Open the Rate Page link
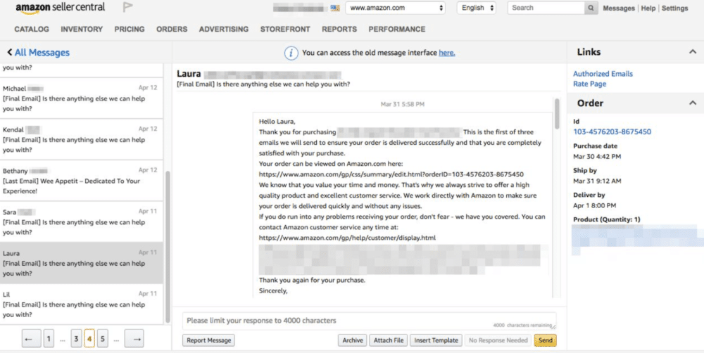 point(589,84)
